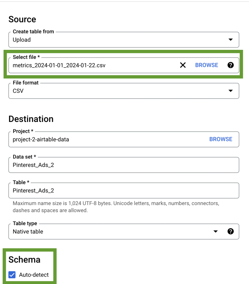This screenshot has height=284, width=249.
Task: Select the Native table value field
Action: (97, 231)
